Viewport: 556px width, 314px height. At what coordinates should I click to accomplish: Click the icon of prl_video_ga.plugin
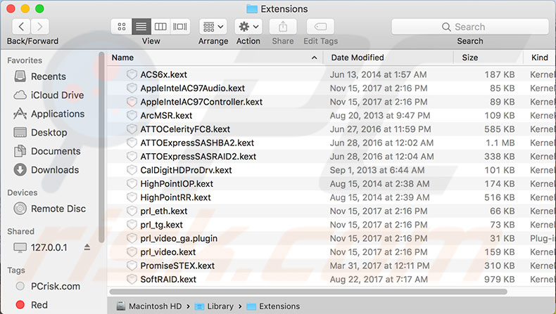pyautogui.click(x=132, y=238)
